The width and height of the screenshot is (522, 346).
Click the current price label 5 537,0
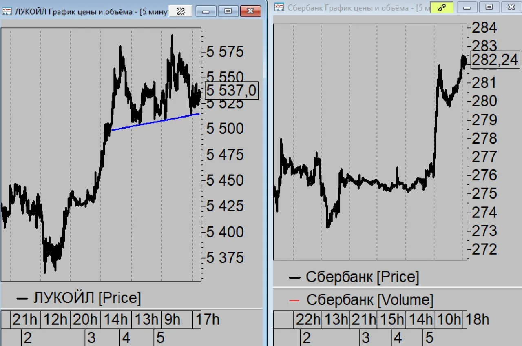pyautogui.click(x=231, y=91)
